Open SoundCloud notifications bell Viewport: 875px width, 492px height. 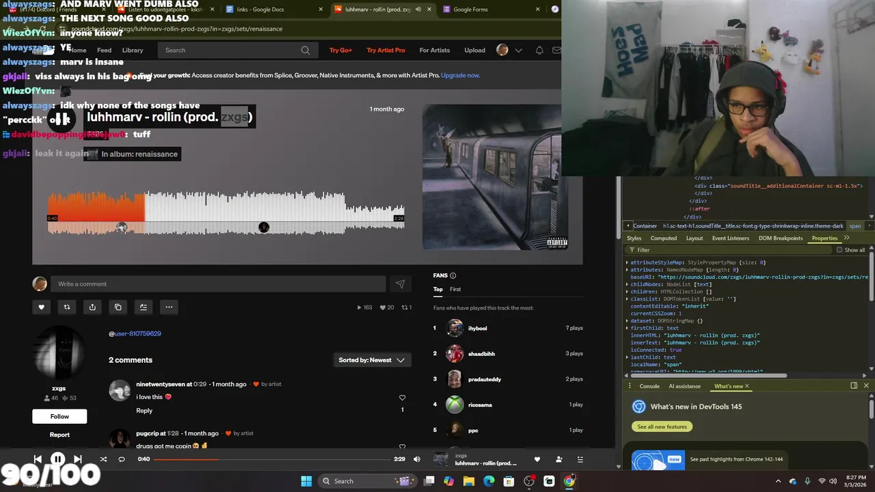(x=539, y=50)
